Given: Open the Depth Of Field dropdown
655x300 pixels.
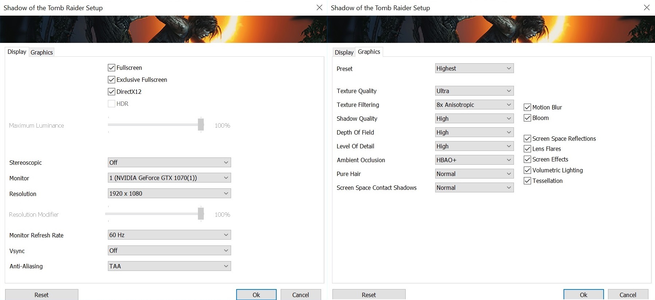Looking at the screenshot, I should [474, 132].
